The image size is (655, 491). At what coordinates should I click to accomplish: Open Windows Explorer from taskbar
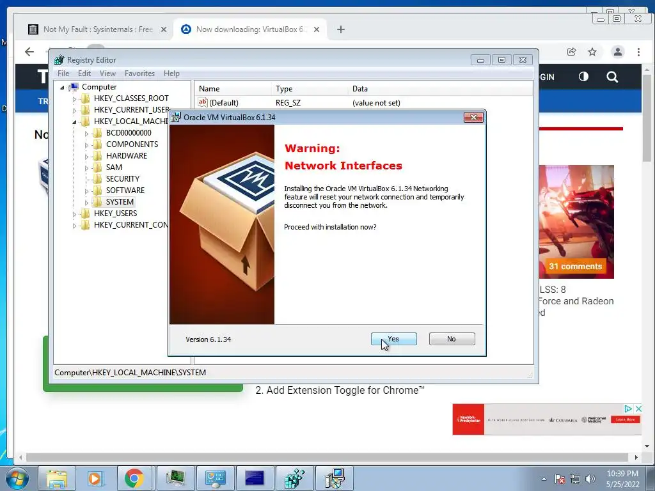coord(57,478)
